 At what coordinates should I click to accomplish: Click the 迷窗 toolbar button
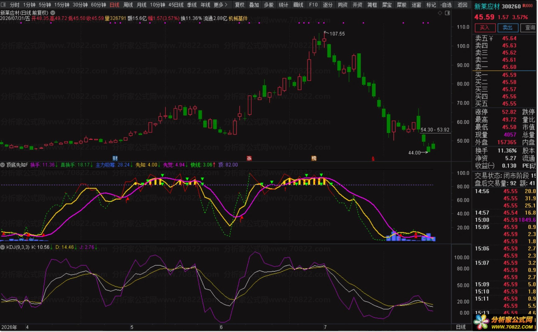416,5
